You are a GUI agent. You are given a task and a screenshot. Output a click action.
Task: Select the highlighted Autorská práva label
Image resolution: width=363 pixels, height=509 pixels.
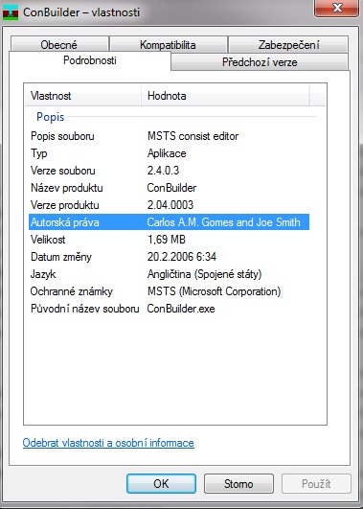click(65, 222)
